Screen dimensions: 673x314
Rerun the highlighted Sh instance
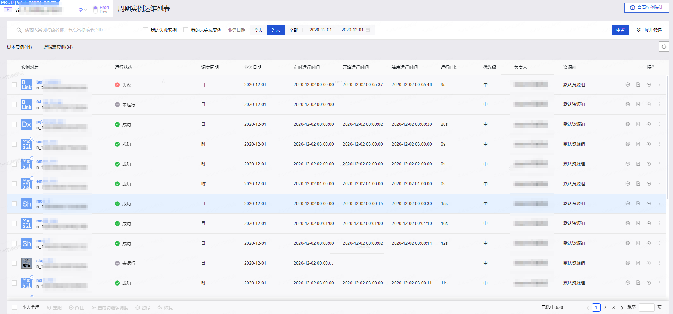tap(648, 204)
